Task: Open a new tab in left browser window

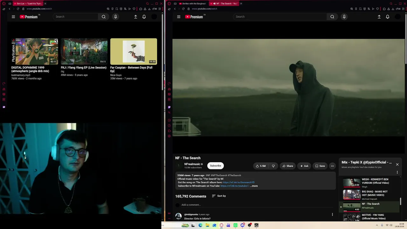Action: [x=45, y=3]
